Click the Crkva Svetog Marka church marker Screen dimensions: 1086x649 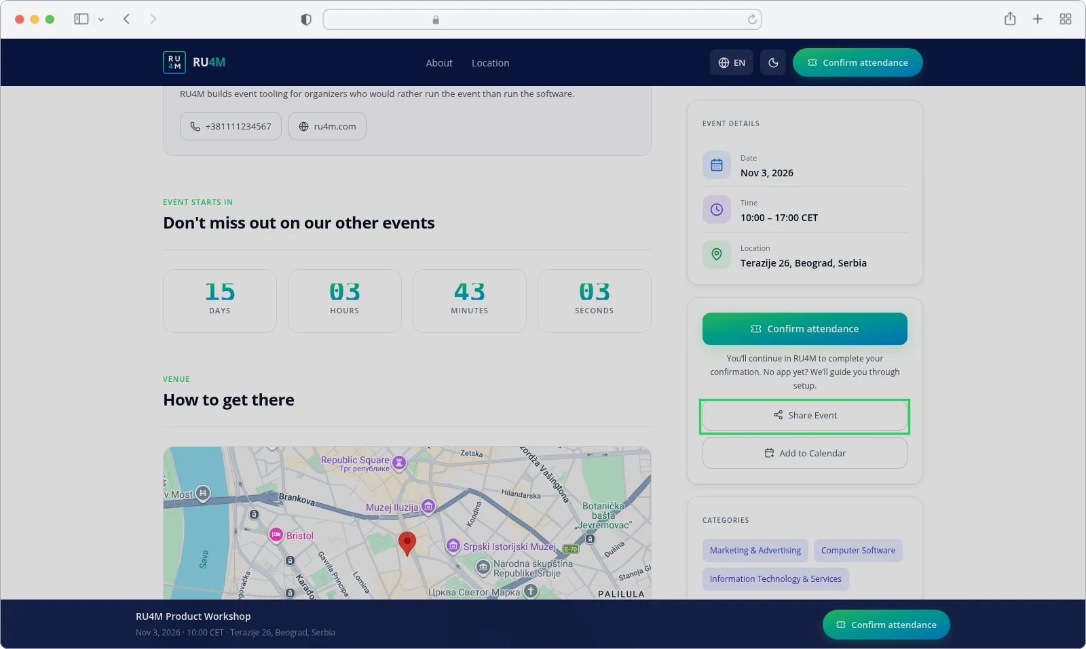pyautogui.click(x=531, y=591)
